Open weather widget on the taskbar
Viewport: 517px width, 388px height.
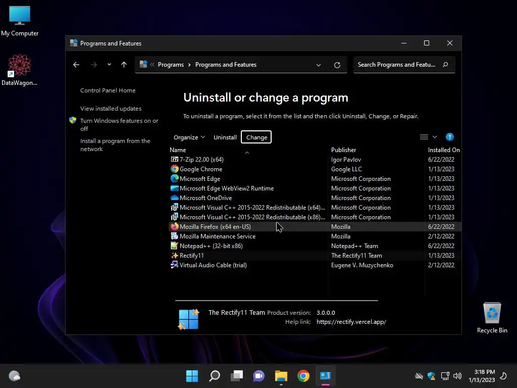click(x=14, y=376)
